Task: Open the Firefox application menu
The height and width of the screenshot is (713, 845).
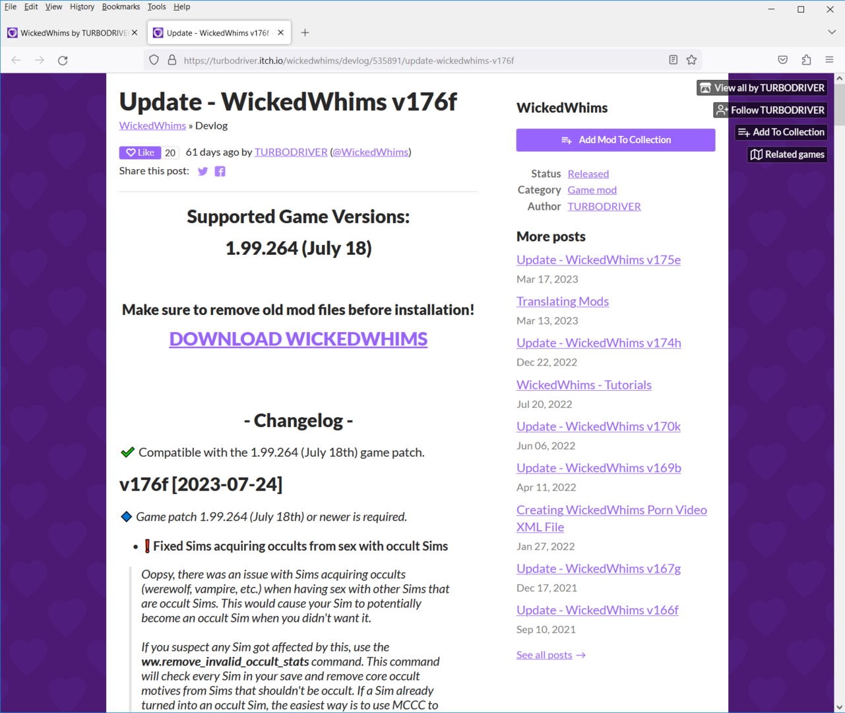Action: (x=829, y=60)
